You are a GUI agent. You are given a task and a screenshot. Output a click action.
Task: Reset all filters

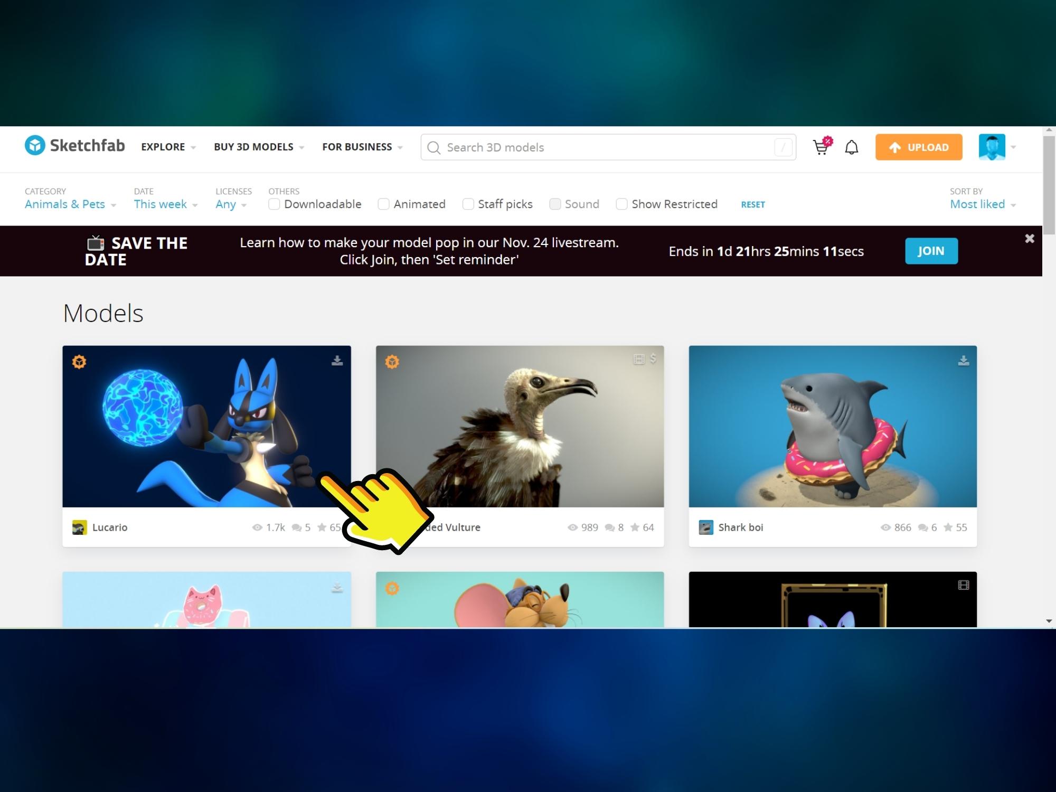coord(753,204)
